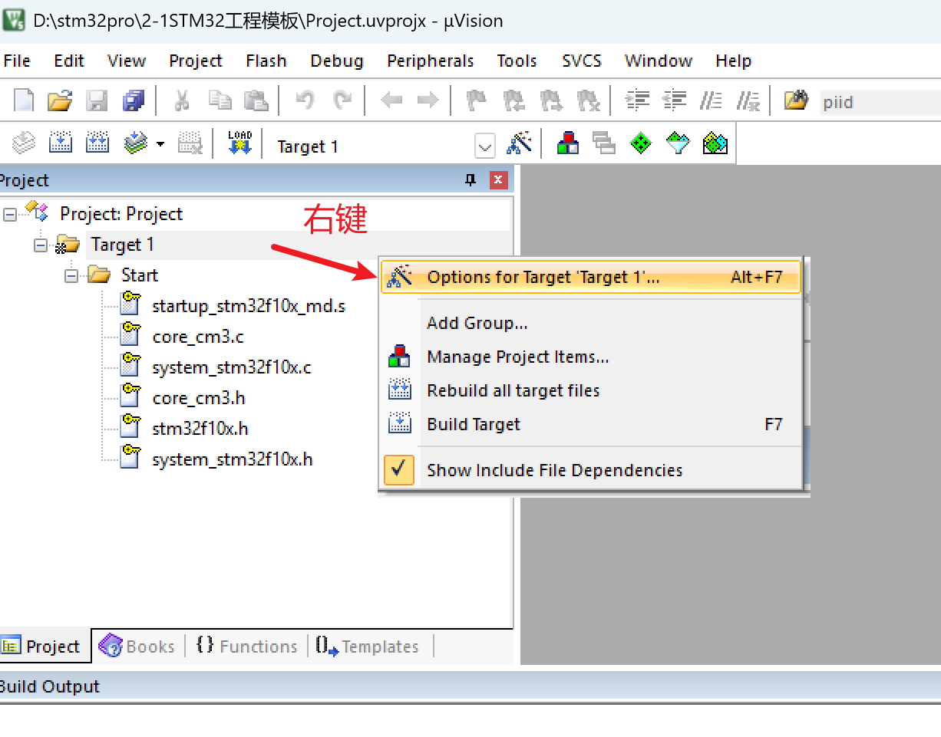Undo last edit arrow icon
This screenshot has width=941, height=737.
point(305,100)
